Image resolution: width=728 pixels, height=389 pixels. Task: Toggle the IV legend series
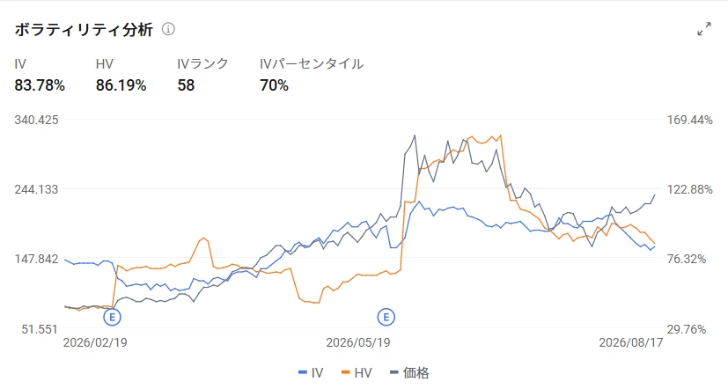pos(311,373)
